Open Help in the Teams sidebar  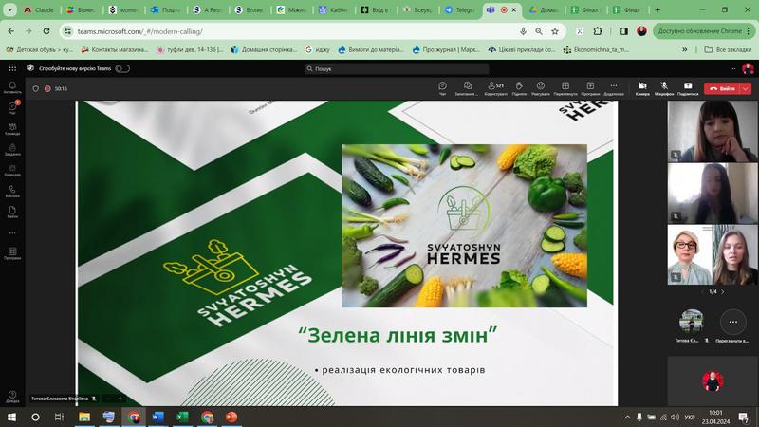pyautogui.click(x=12, y=397)
